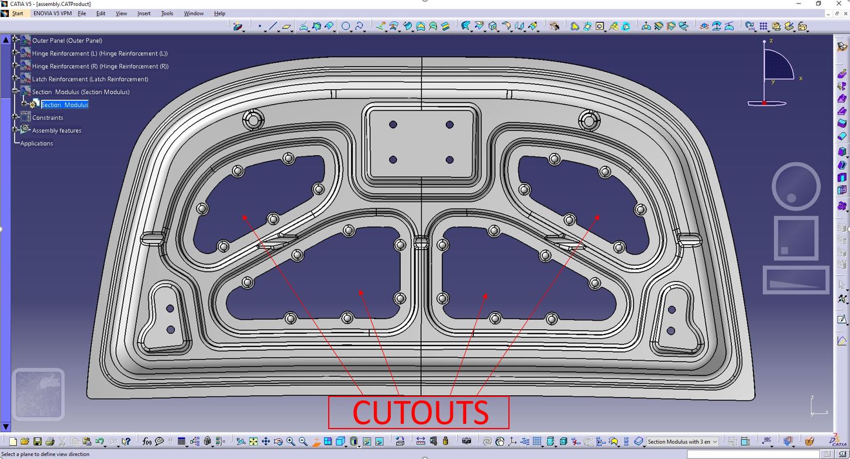
Task: Click the Zoom Out magnifier icon
Action: (303, 441)
